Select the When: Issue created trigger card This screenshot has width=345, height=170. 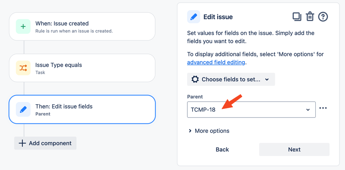coord(82,26)
